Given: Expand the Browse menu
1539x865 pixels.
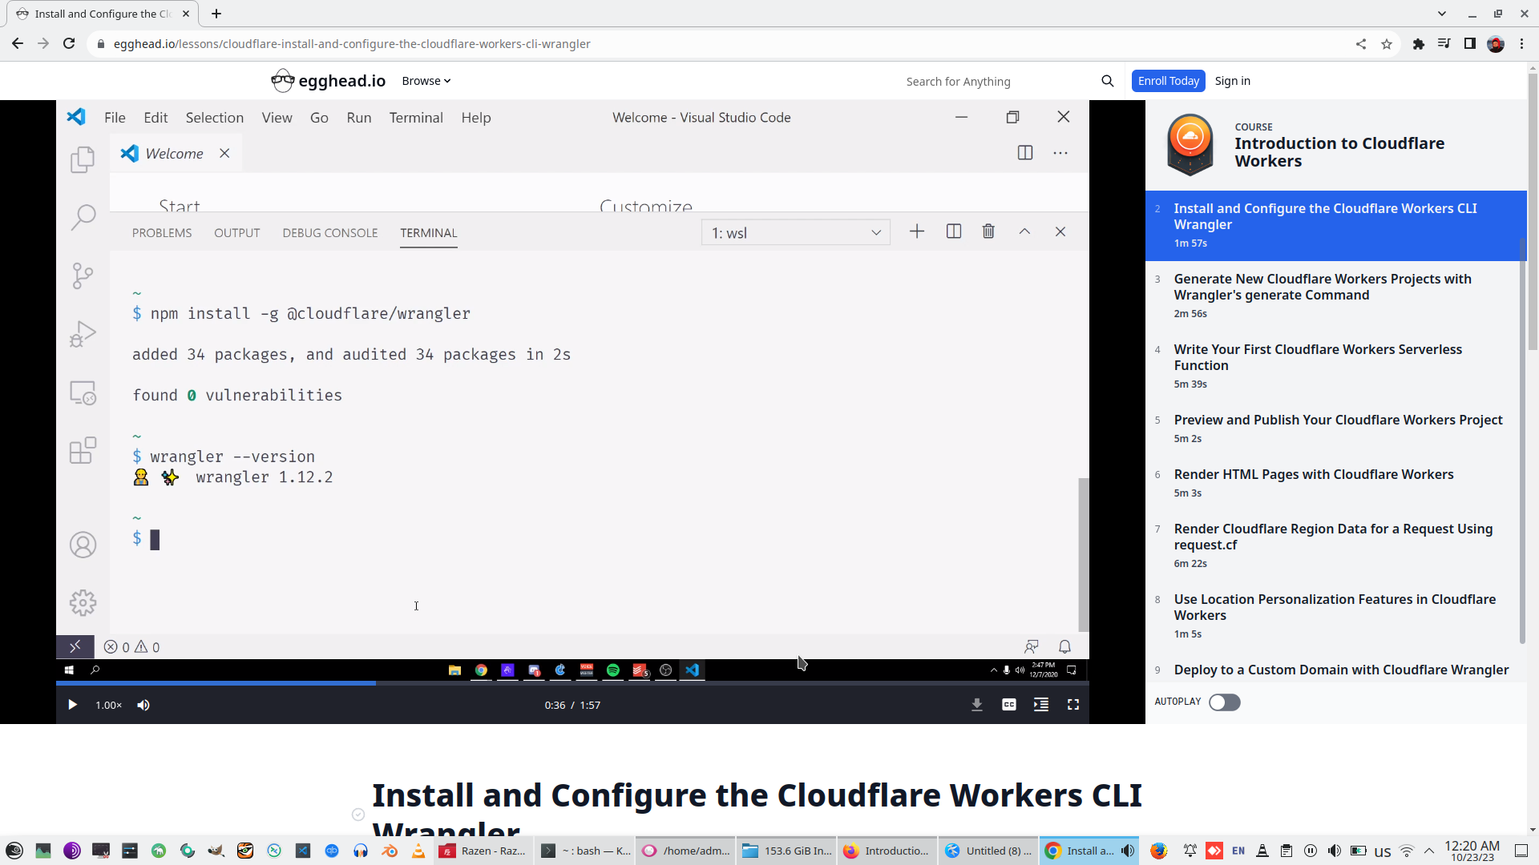Looking at the screenshot, I should tap(426, 81).
